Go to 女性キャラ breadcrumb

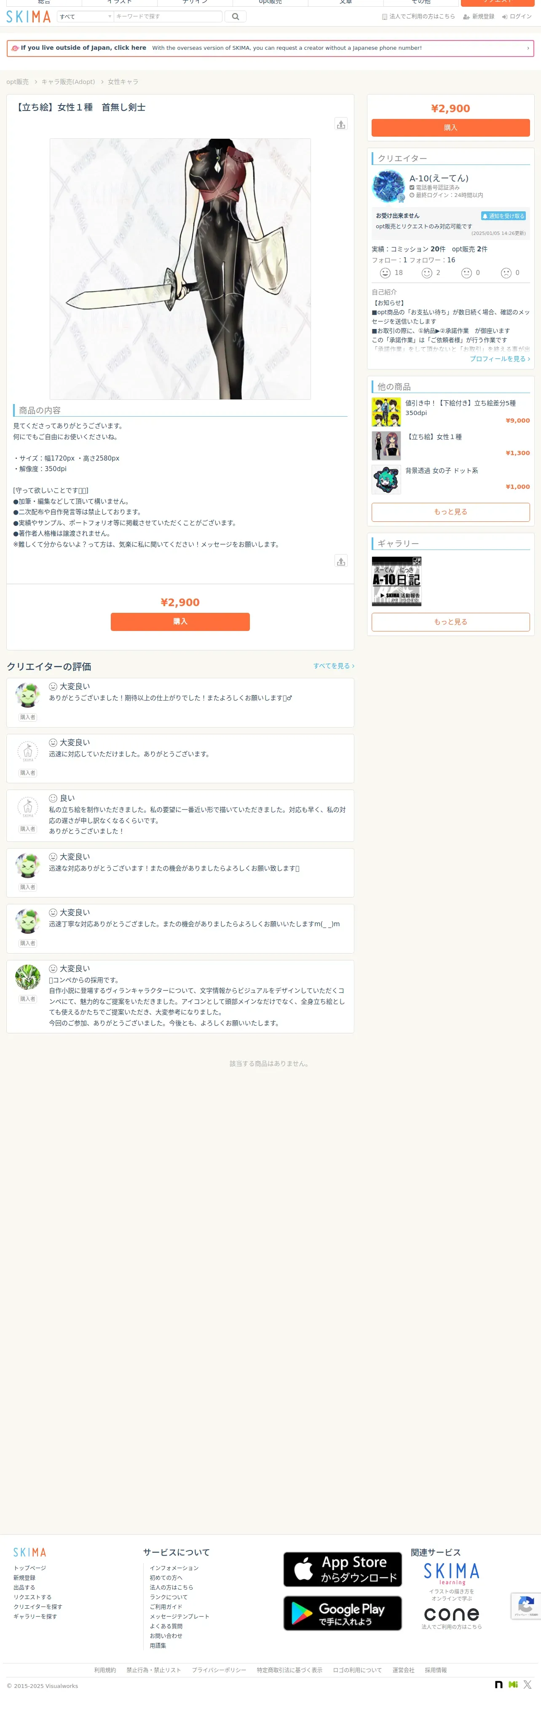[123, 81]
